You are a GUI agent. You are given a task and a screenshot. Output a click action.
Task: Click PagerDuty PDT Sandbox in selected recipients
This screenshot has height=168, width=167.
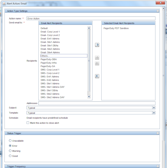(116, 28)
